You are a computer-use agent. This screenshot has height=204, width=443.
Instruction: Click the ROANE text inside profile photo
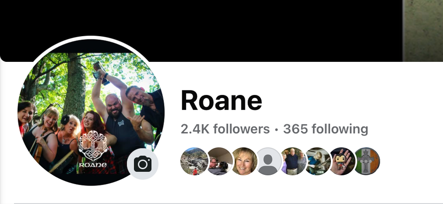[x=93, y=165]
